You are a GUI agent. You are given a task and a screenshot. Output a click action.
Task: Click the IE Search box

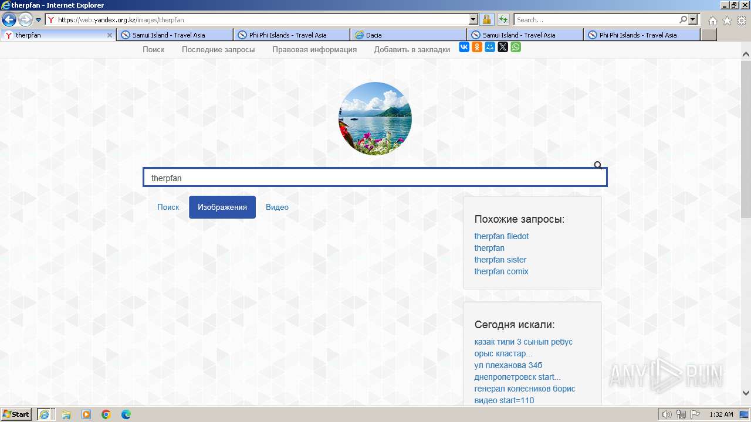coord(596,20)
